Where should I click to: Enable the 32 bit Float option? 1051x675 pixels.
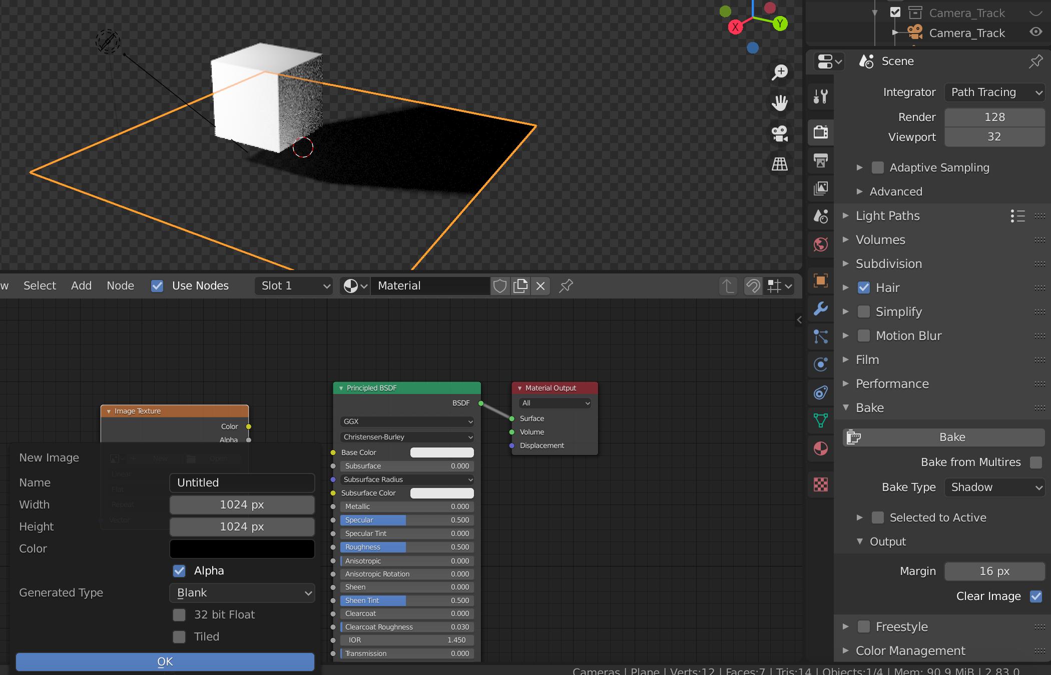click(179, 614)
